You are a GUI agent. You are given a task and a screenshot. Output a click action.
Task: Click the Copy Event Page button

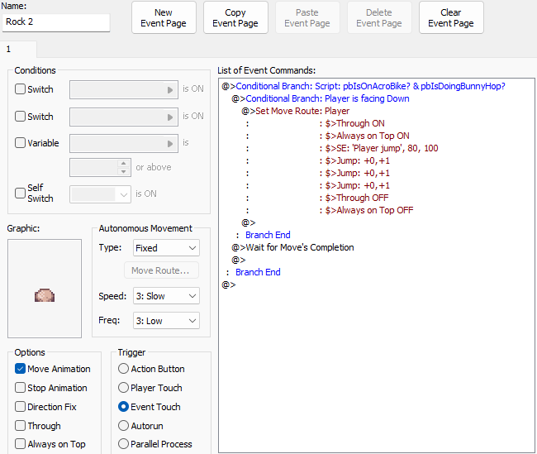[x=235, y=17]
